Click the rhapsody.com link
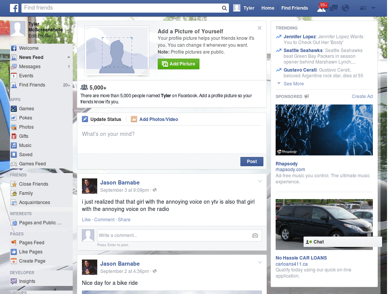The height and width of the screenshot is (294, 392). [290, 170]
